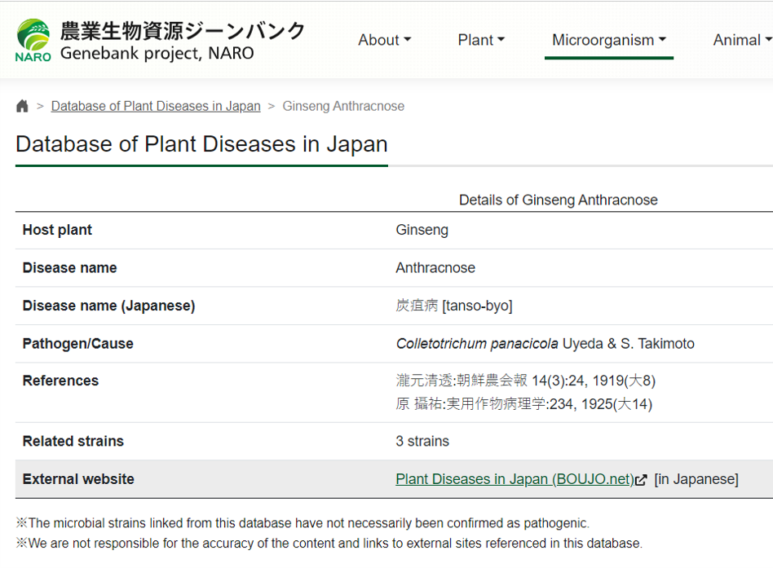773x568 pixels.
Task: Click the NARO logo icon
Action: coord(33,40)
